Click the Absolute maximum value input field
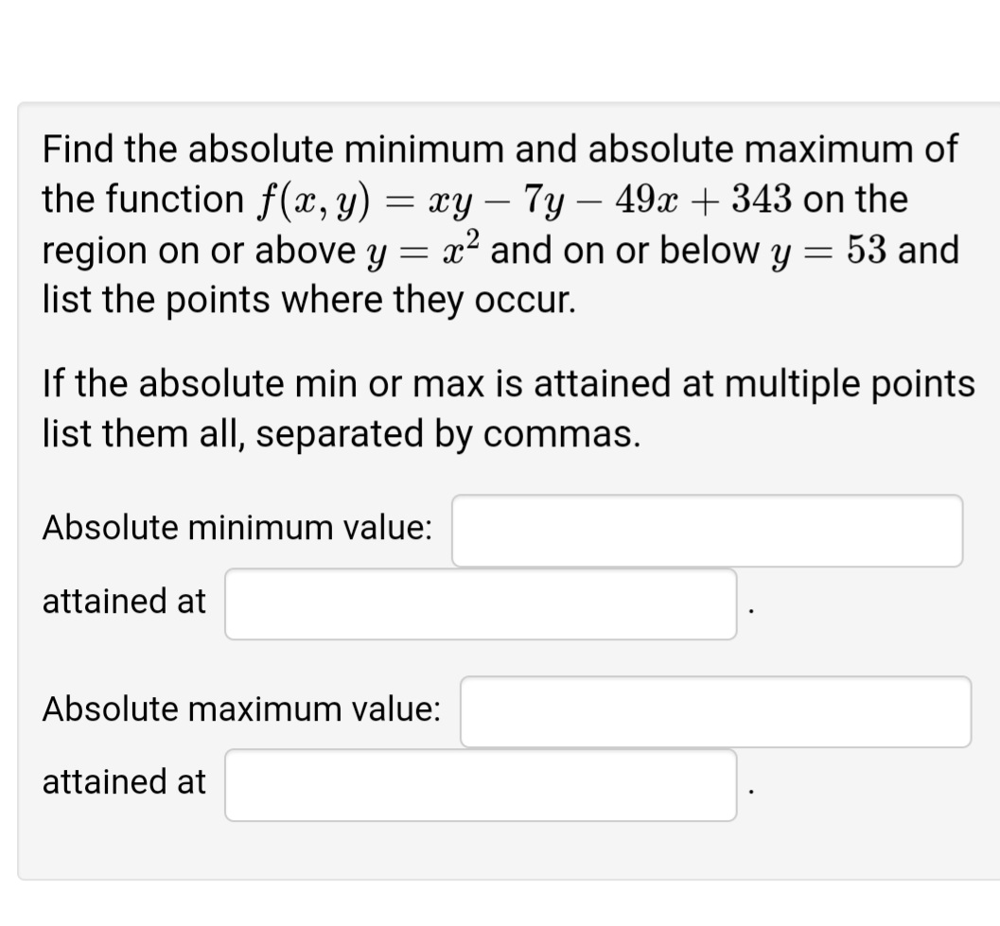The height and width of the screenshot is (926, 1000). [x=715, y=711]
